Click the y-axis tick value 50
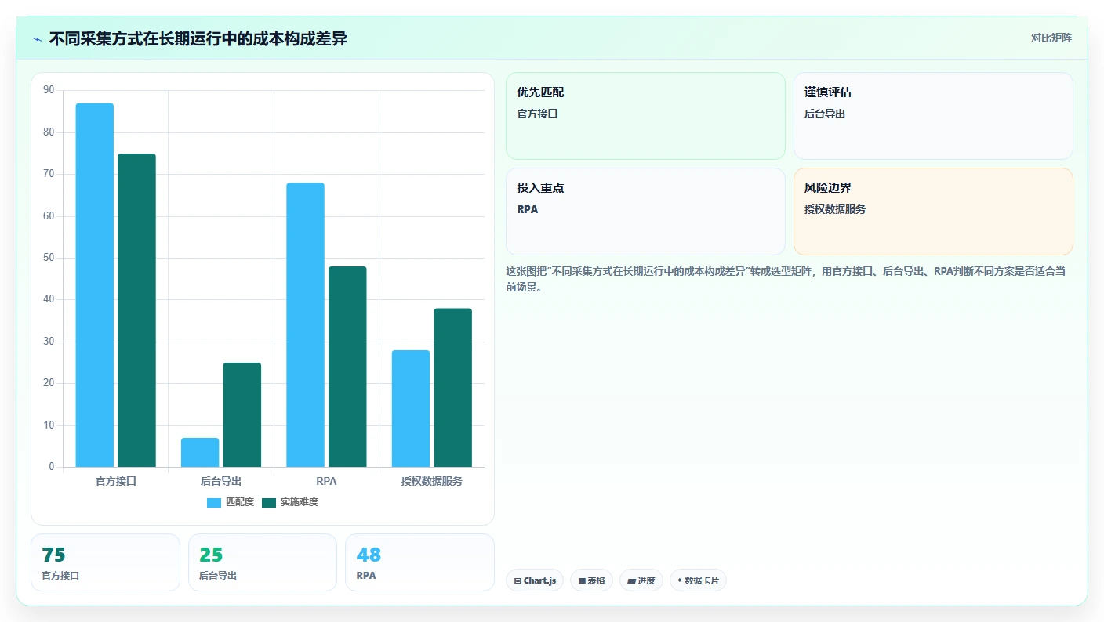This screenshot has height=622, width=1104. (x=49, y=258)
